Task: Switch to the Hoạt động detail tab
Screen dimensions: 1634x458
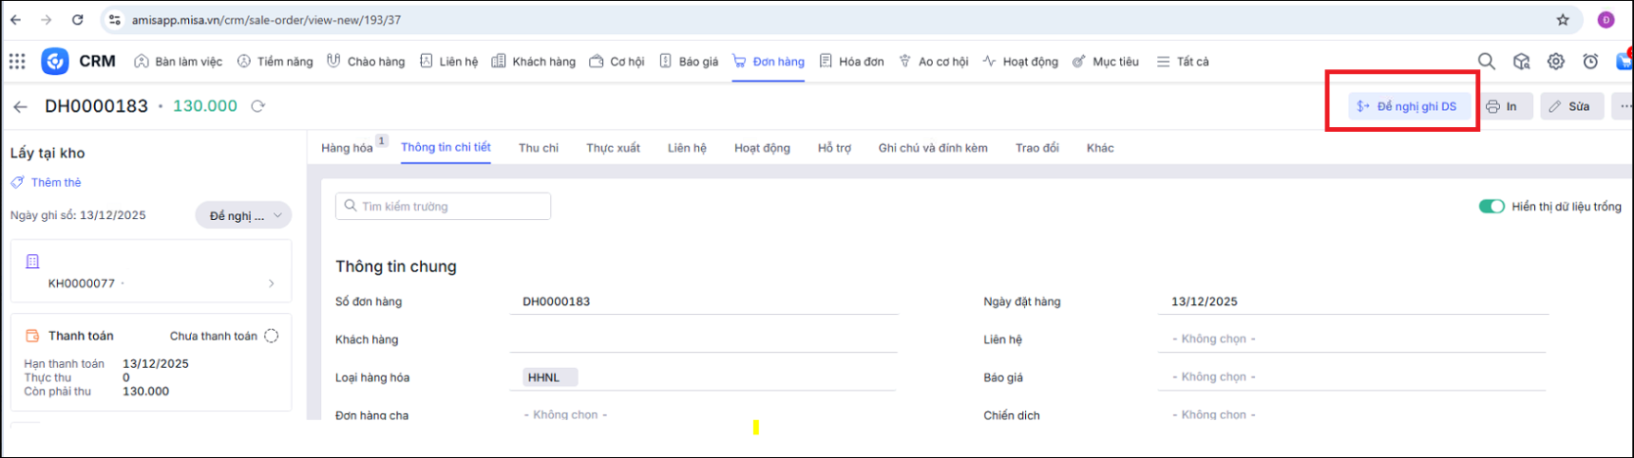Action: [762, 148]
